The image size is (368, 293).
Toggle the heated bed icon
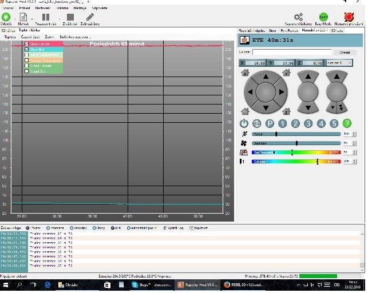click(x=244, y=152)
